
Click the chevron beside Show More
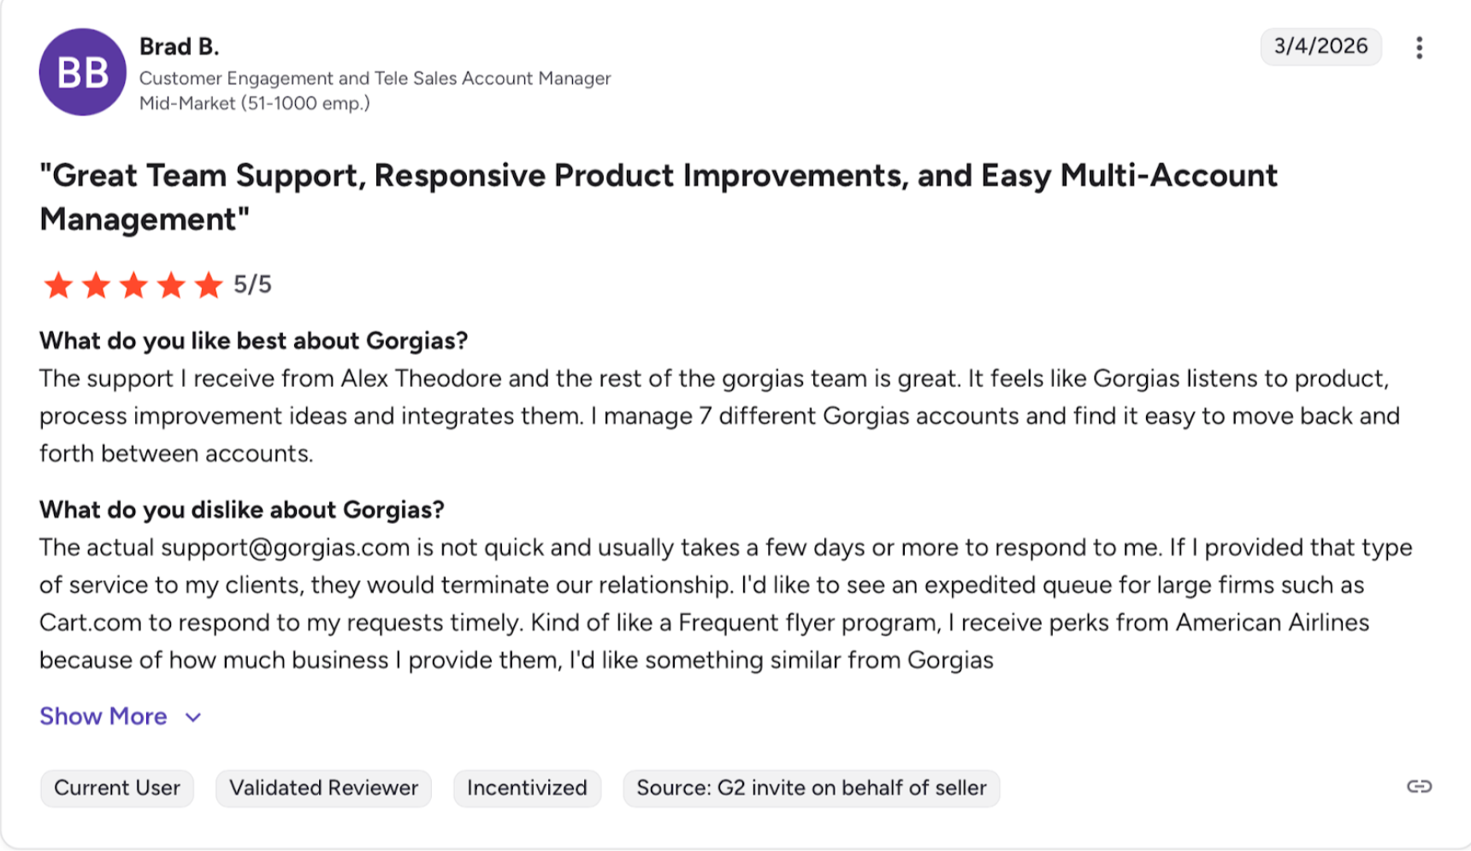click(193, 717)
